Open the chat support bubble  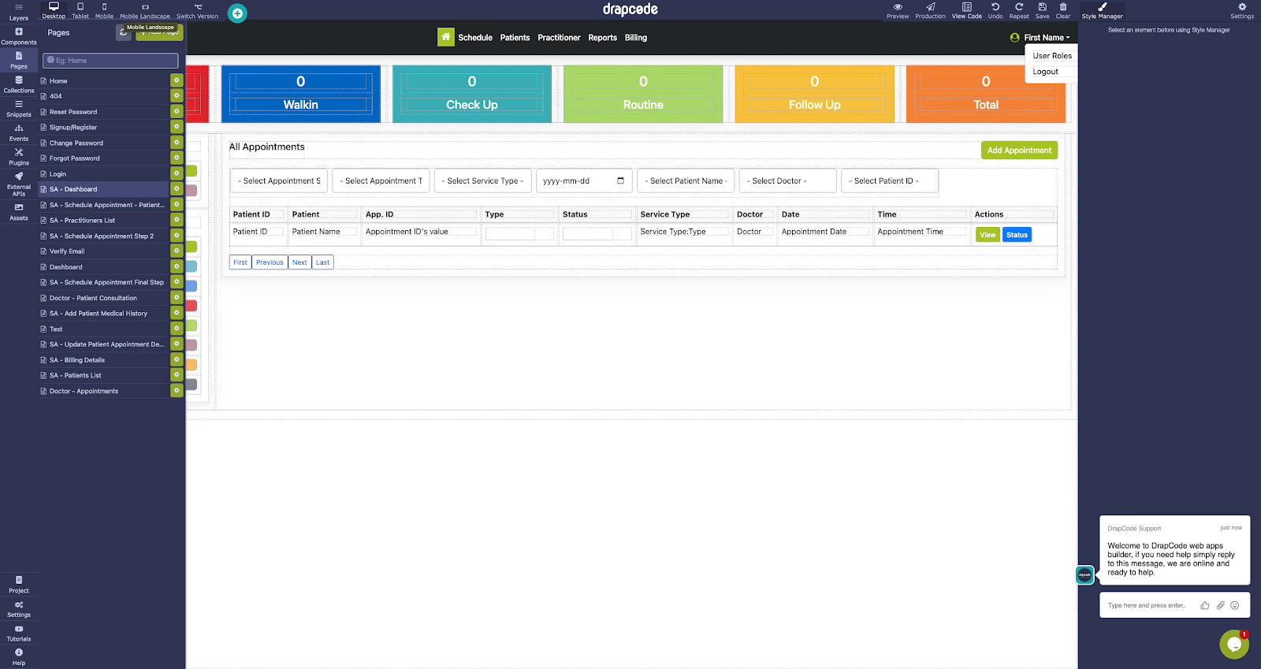point(1234,644)
